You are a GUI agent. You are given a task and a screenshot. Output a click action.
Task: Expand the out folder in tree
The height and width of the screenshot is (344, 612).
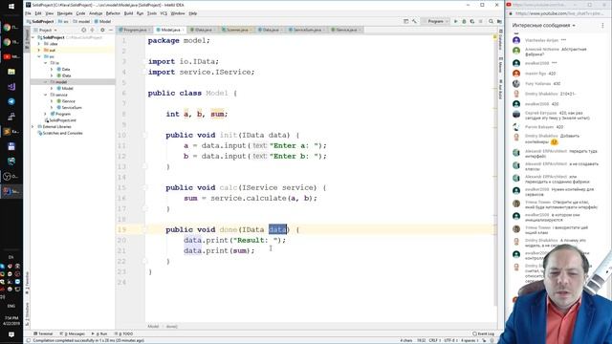(x=39, y=51)
